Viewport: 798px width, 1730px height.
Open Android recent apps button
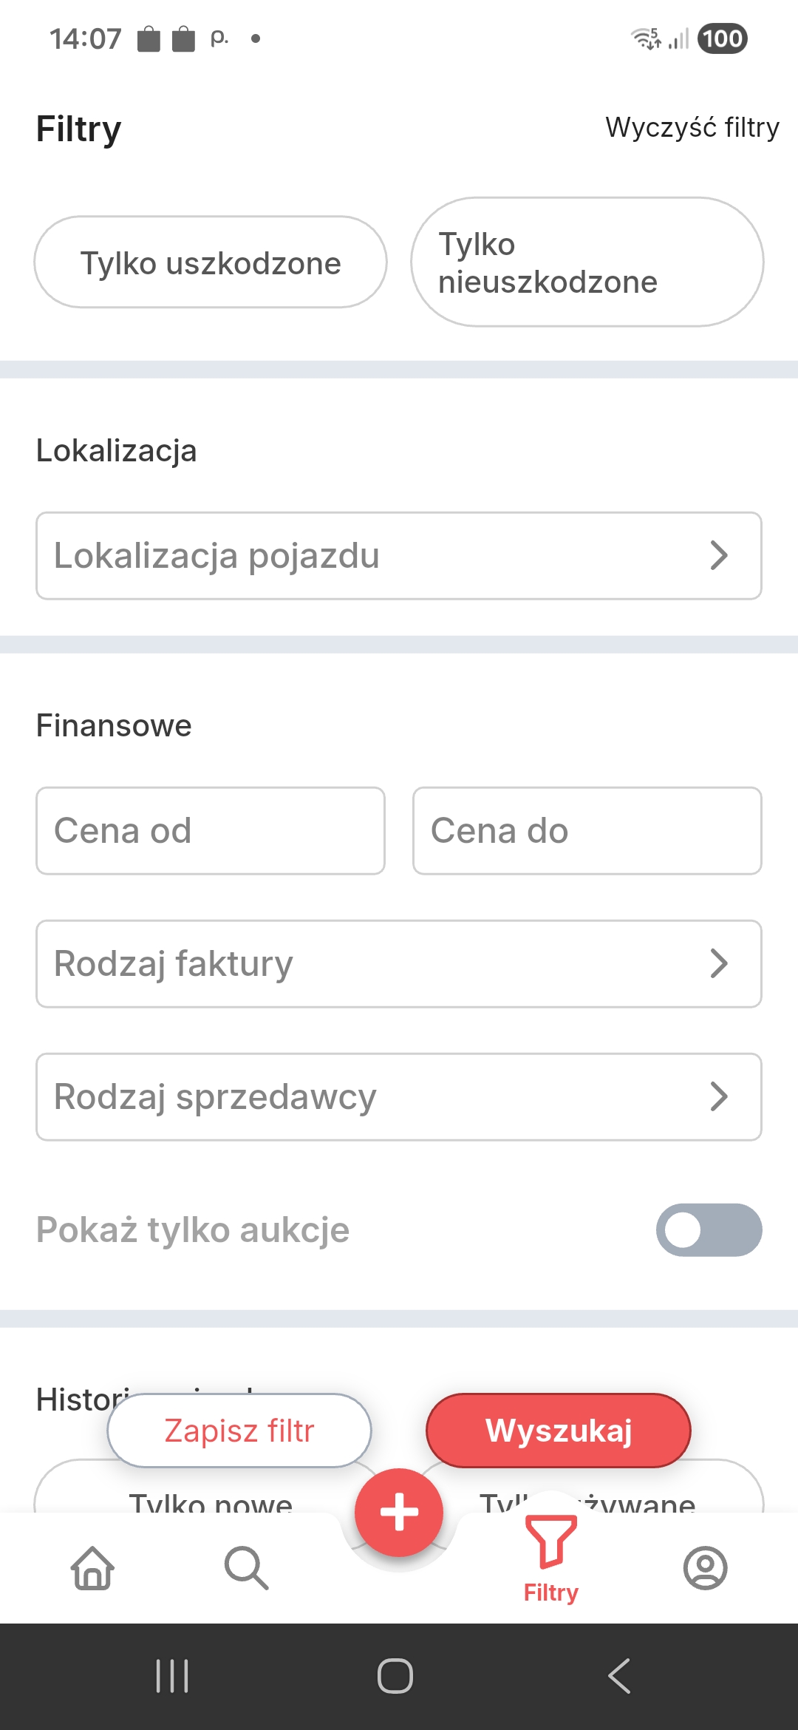(x=172, y=1675)
